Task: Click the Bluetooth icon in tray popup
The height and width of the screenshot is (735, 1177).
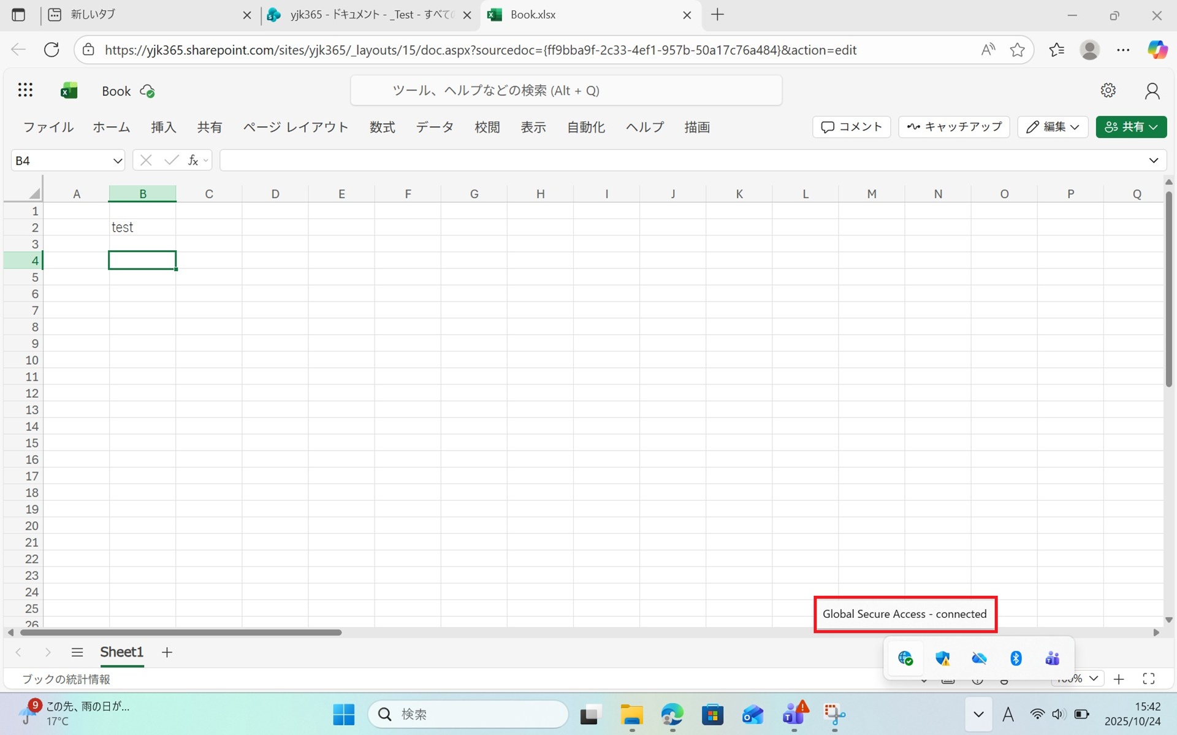Action: [x=1016, y=658]
